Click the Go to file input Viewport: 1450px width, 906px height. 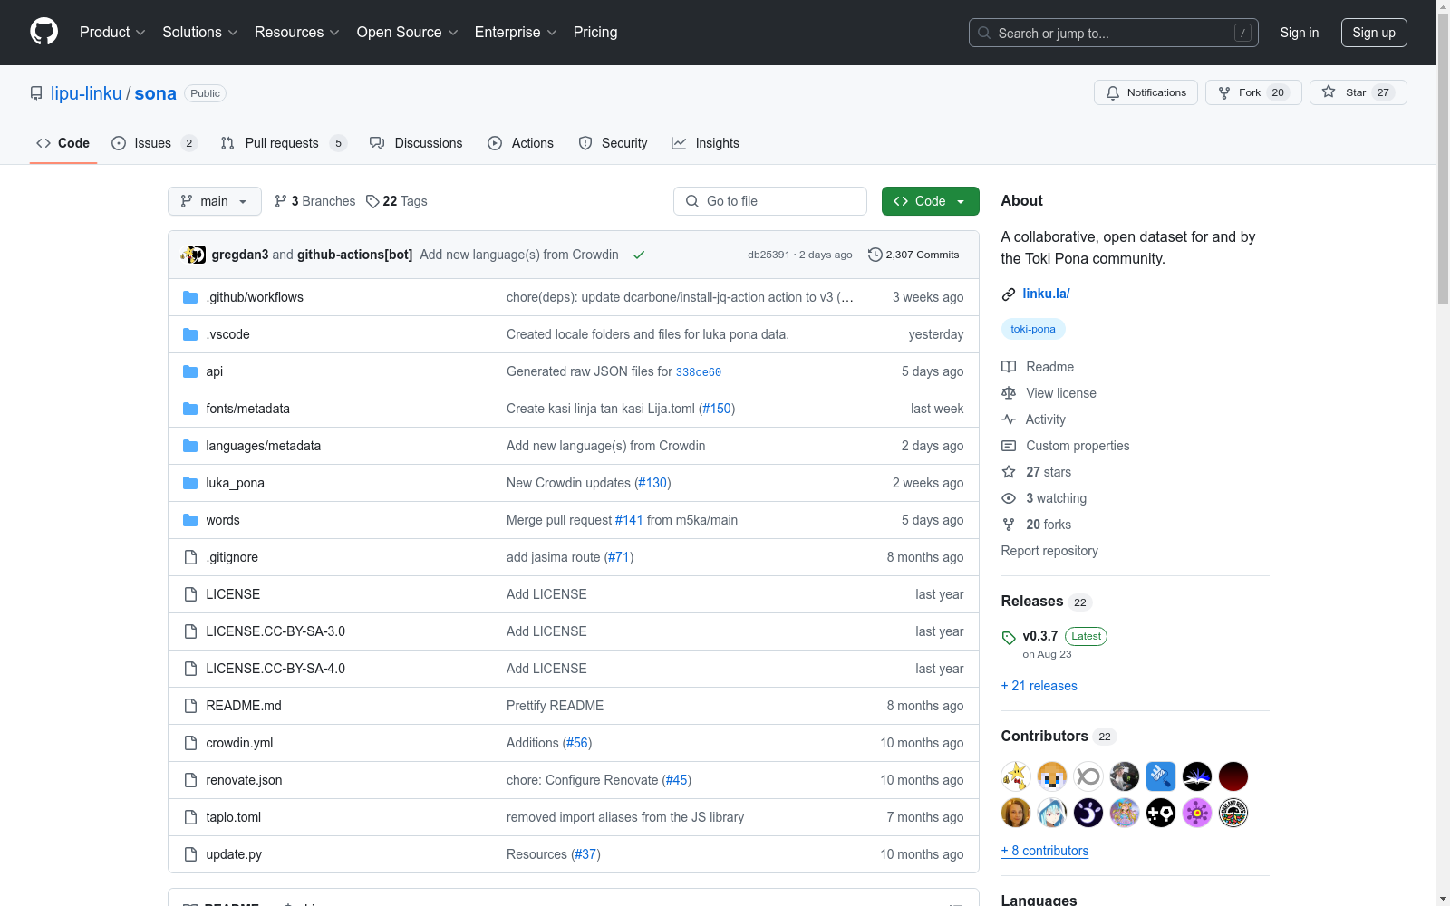770,201
